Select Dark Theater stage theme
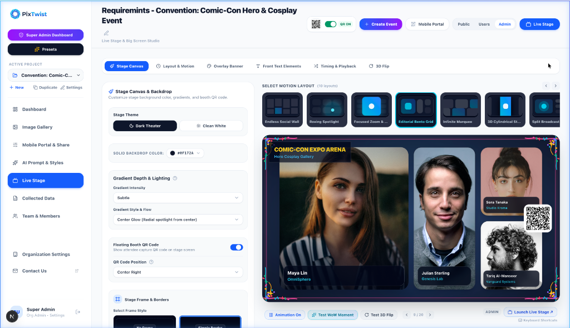Viewport: 570px width, 328px height. click(x=145, y=126)
